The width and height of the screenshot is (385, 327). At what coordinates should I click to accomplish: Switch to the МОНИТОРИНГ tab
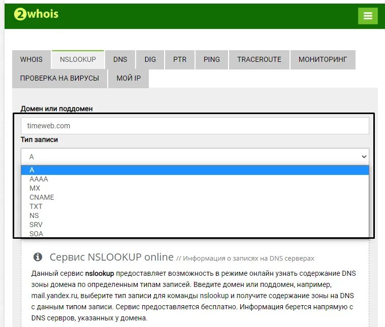[x=323, y=59]
